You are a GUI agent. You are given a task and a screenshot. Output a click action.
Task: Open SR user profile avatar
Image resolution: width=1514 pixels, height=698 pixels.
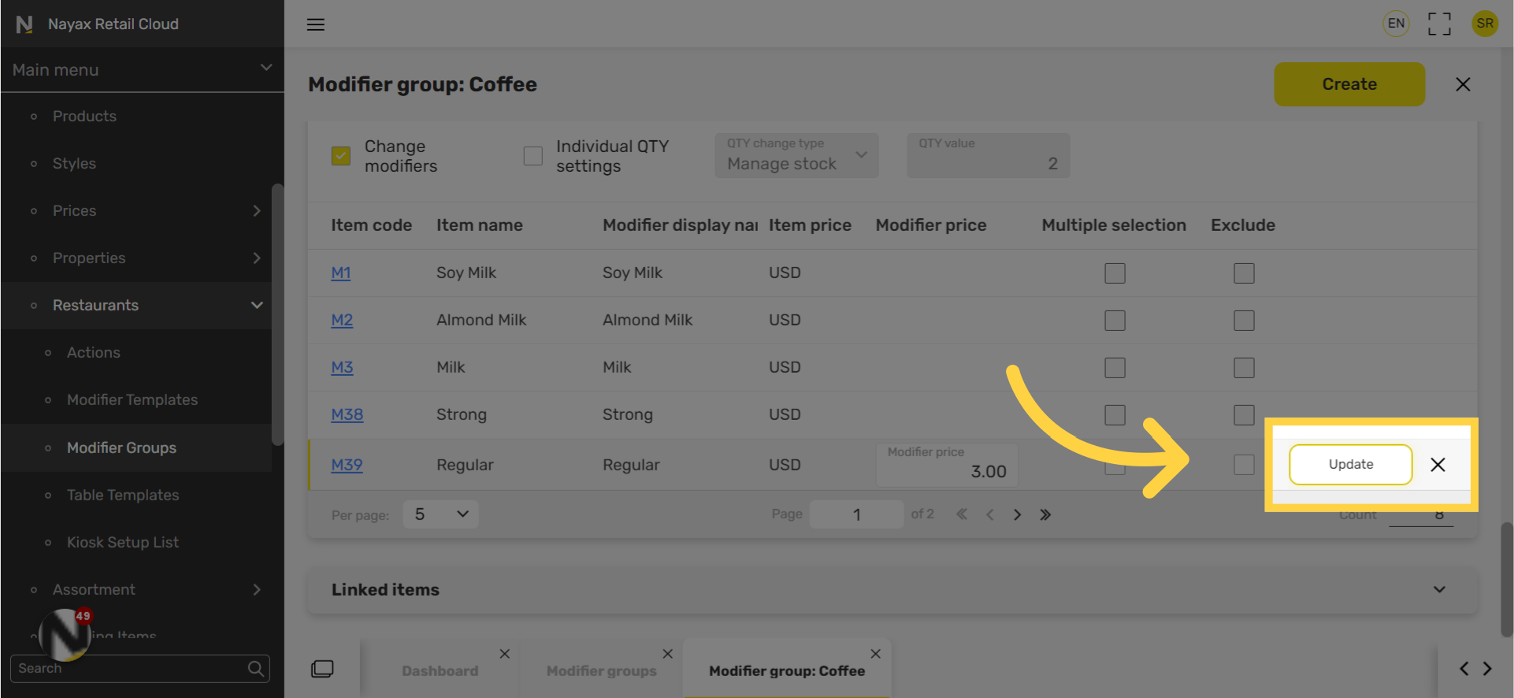coord(1485,24)
